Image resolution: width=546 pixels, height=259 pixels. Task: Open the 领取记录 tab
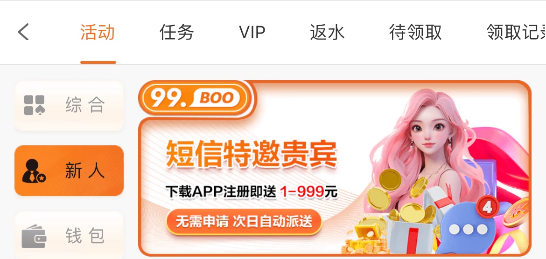[516, 32]
